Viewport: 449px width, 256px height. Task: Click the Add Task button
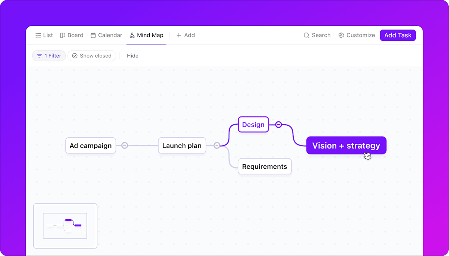pos(398,35)
